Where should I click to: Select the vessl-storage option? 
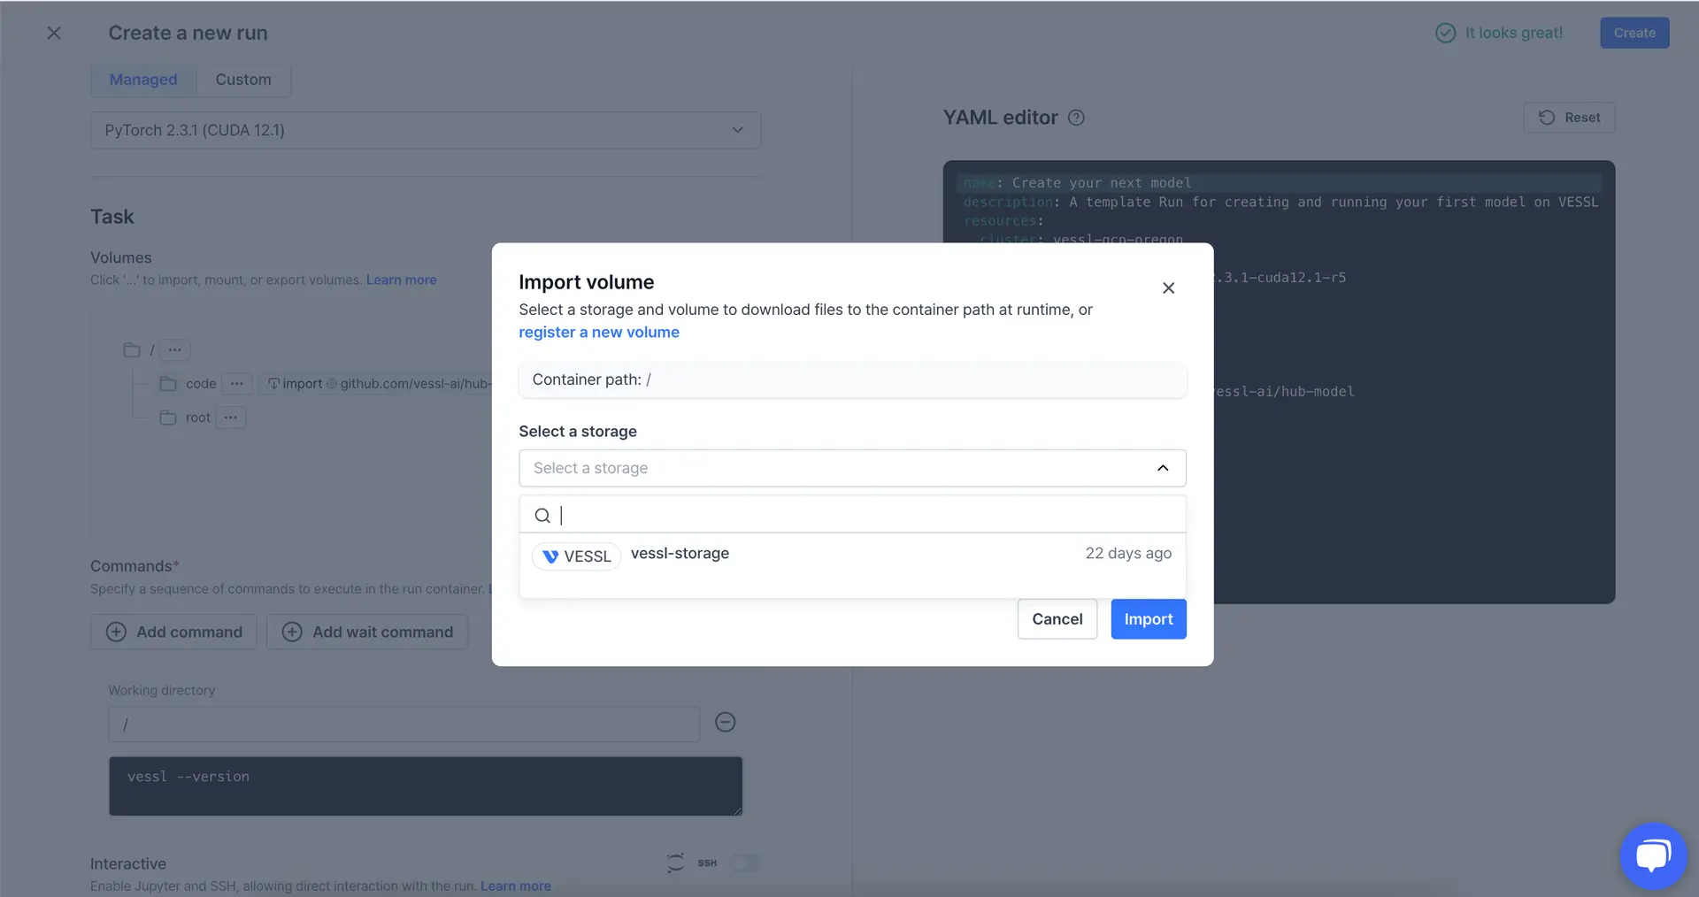[852, 555]
